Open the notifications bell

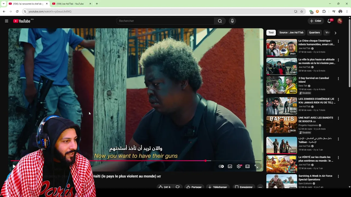click(x=330, y=21)
